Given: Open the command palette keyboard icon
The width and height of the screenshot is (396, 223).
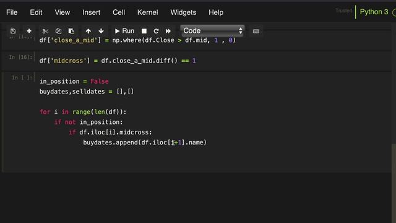Looking at the screenshot, I should (x=256, y=31).
